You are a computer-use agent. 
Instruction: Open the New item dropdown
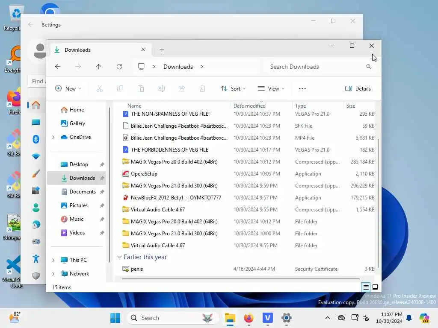click(x=68, y=89)
